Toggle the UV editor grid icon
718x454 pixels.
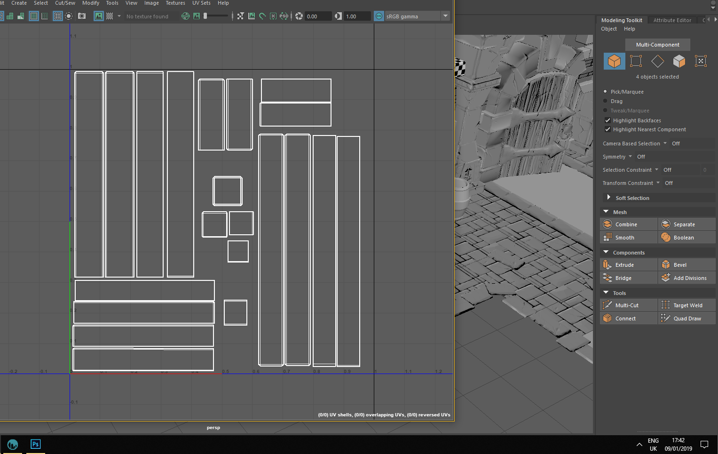tap(58, 16)
